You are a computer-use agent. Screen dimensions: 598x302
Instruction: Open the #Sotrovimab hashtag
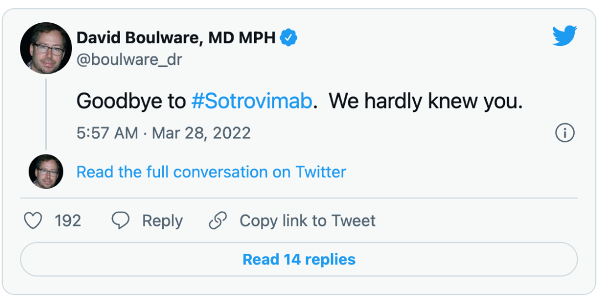pyautogui.click(x=252, y=101)
